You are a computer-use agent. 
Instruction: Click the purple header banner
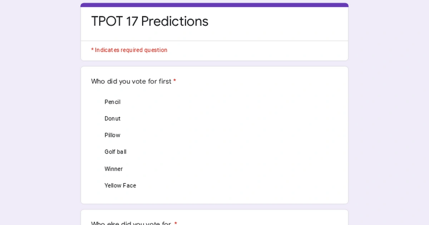tap(214, 5)
